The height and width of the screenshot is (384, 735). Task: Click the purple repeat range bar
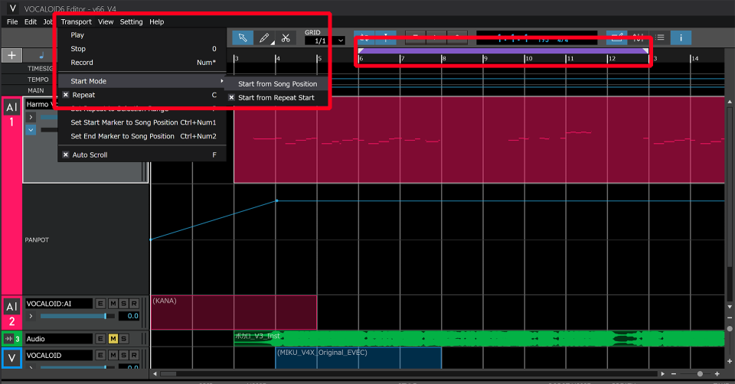coord(503,50)
